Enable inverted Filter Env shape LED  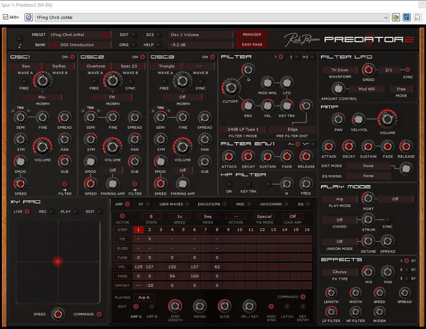[313, 144]
